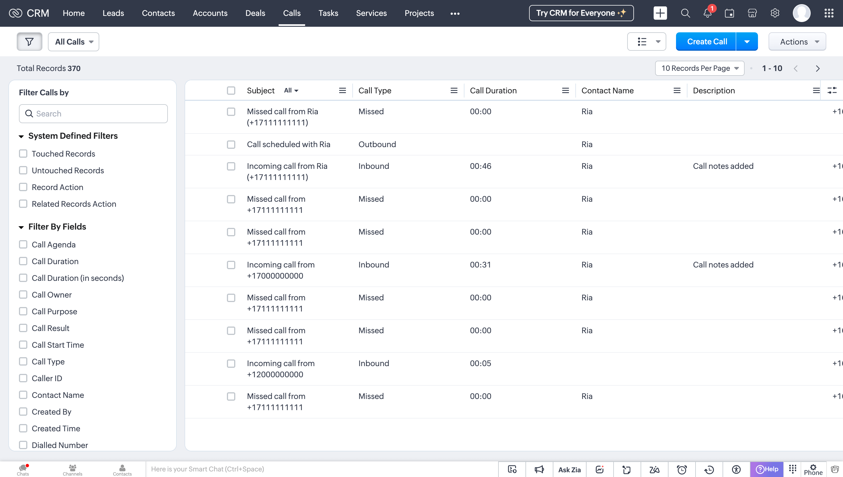Click the filter funnel icon
Screen dimensions: 843x477
coord(30,42)
